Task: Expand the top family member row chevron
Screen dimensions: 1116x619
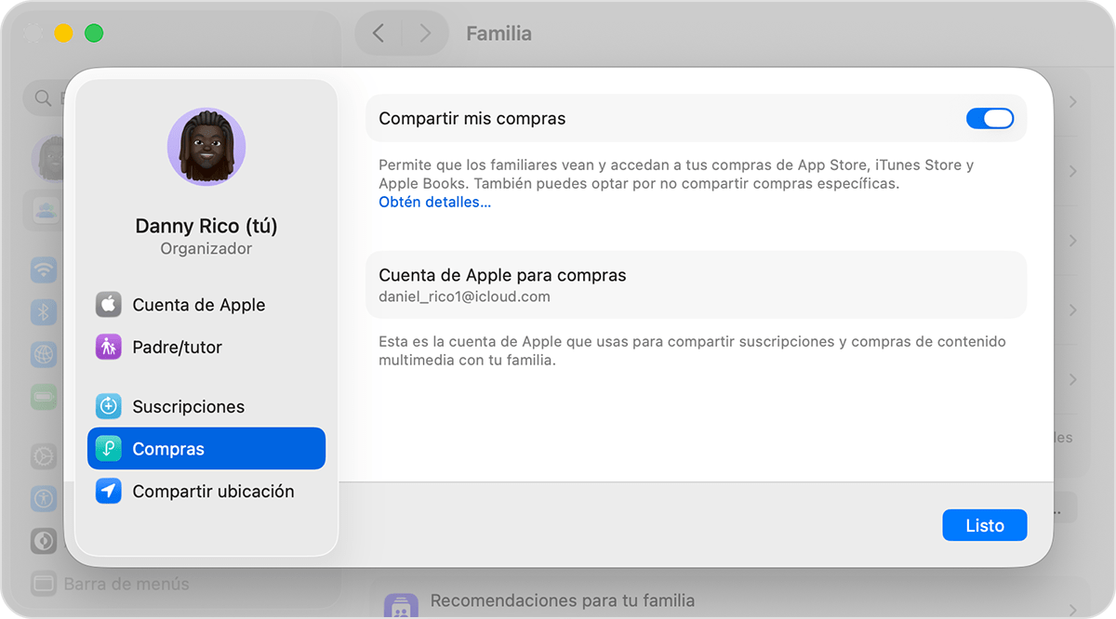Action: (1071, 102)
